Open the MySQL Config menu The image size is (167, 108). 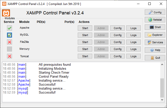pyautogui.click(x=117, y=35)
